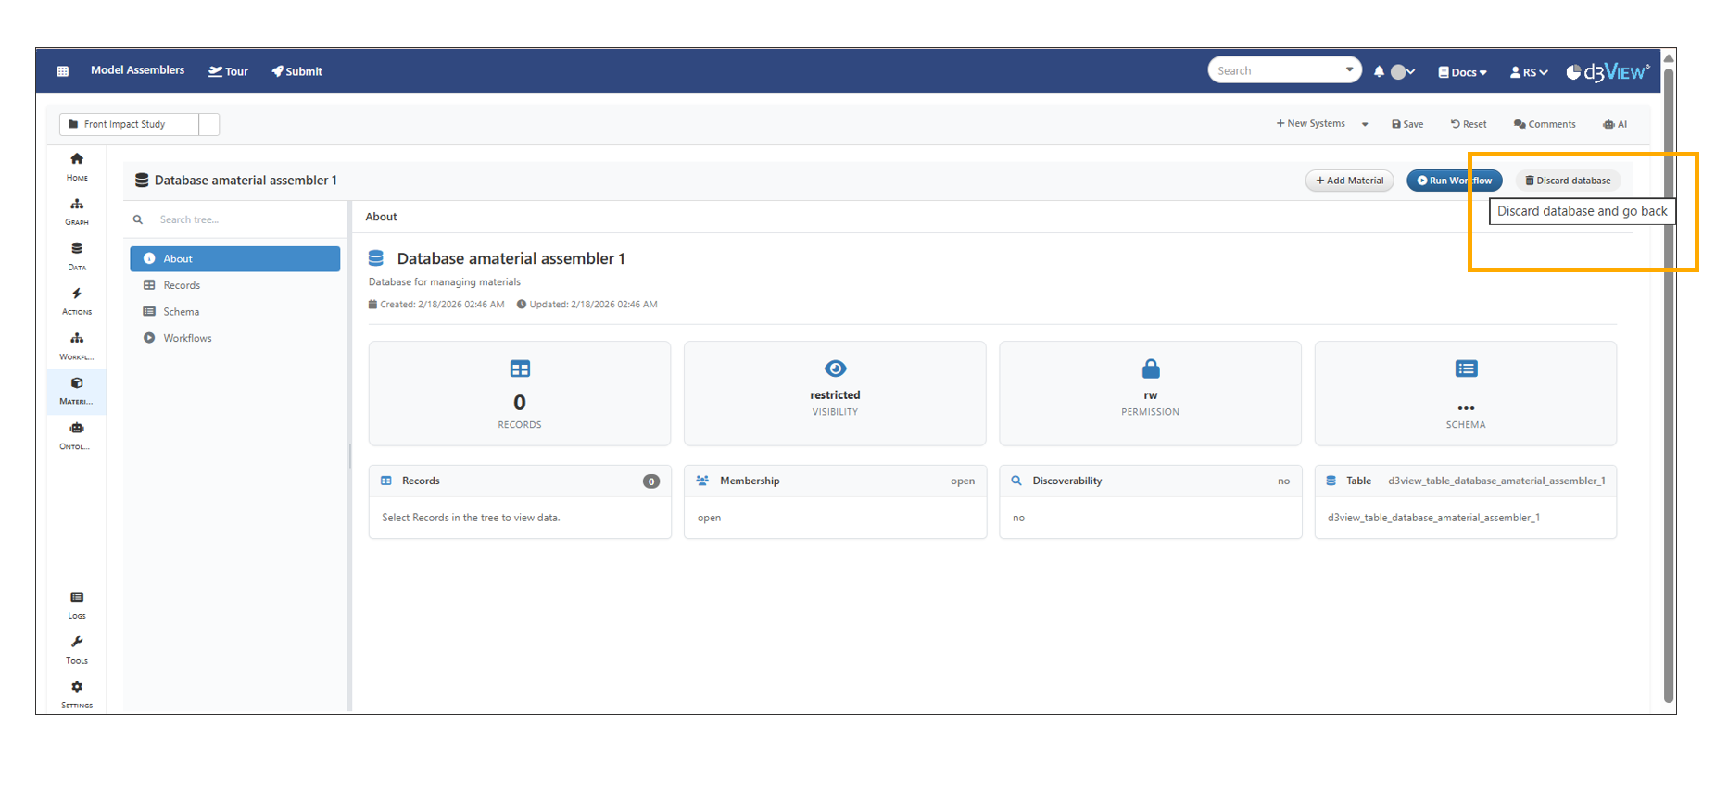Click the Search tree input field

pyautogui.click(x=241, y=219)
